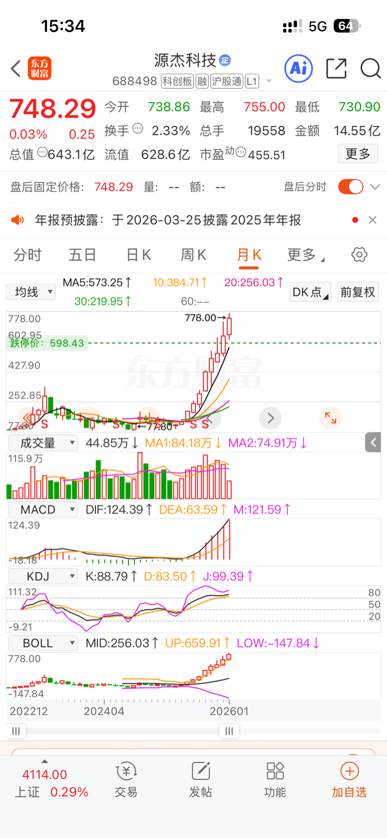387x838 pixels.
Task: Tap 加自选 add to watchlist
Action: pos(349,779)
